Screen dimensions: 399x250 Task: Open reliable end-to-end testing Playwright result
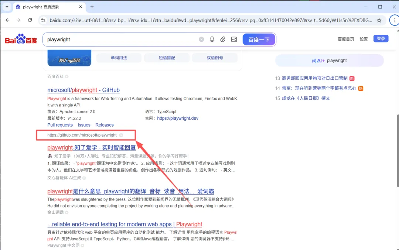click(x=125, y=224)
